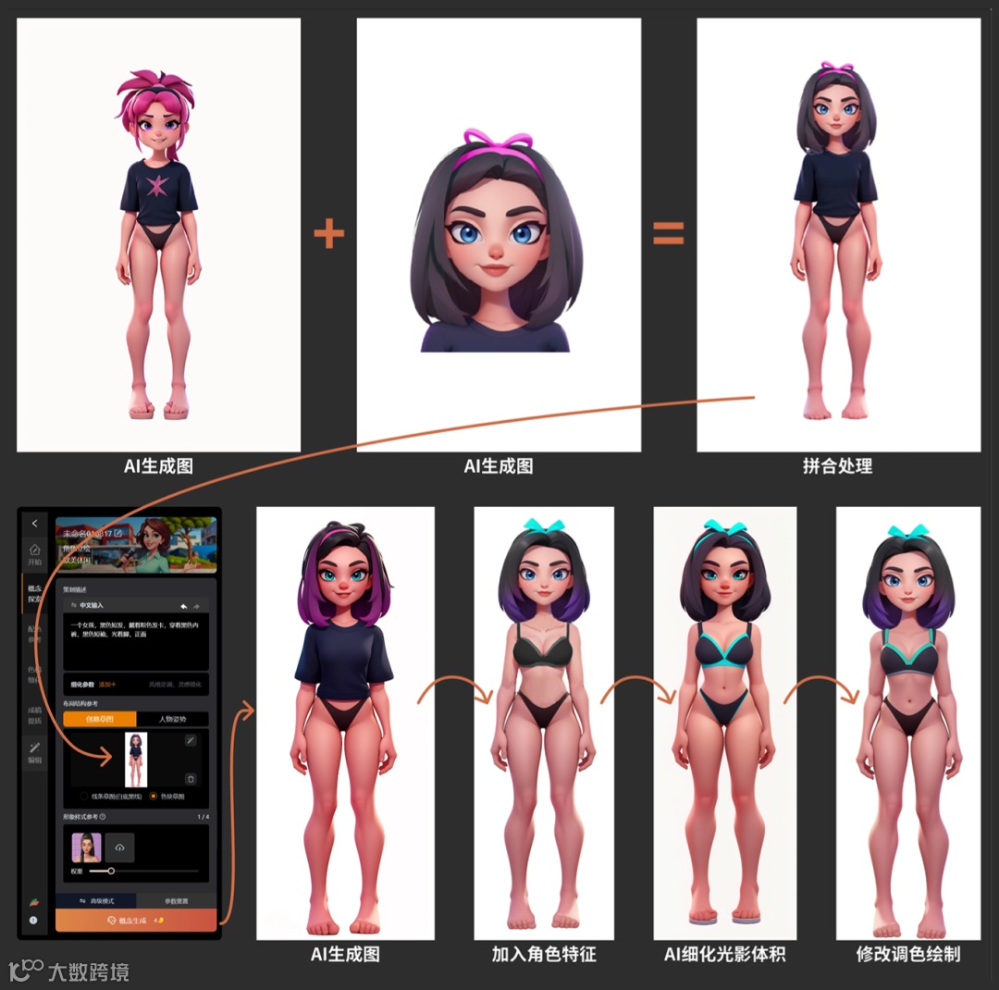Delete the sketch using trash icon

[x=190, y=779]
